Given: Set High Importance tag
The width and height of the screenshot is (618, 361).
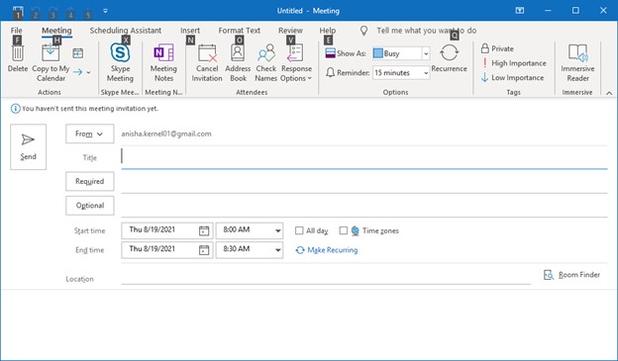Looking at the screenshot, I should tap(514, 63).
